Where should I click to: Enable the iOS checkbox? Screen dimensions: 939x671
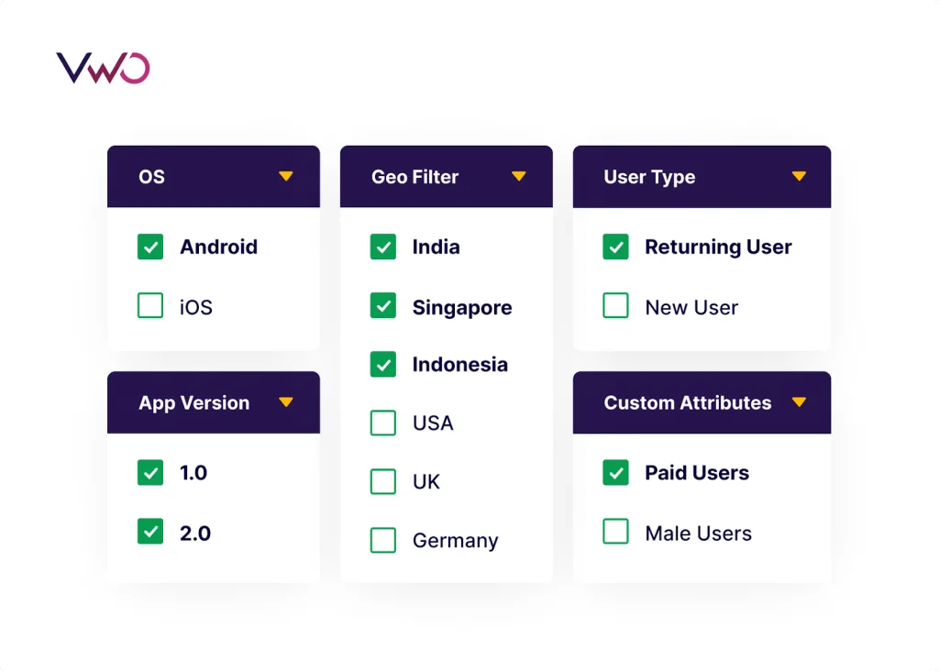point(150,305)
